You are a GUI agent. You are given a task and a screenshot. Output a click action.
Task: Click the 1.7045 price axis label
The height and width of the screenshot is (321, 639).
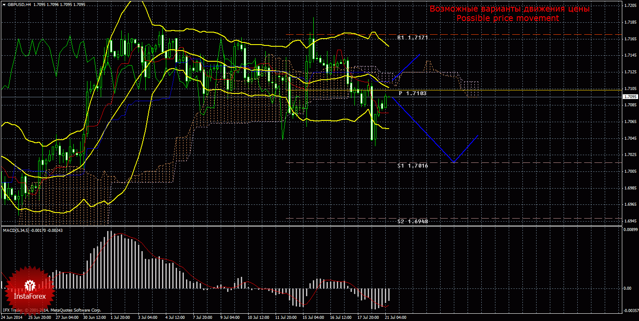[630, 138]
